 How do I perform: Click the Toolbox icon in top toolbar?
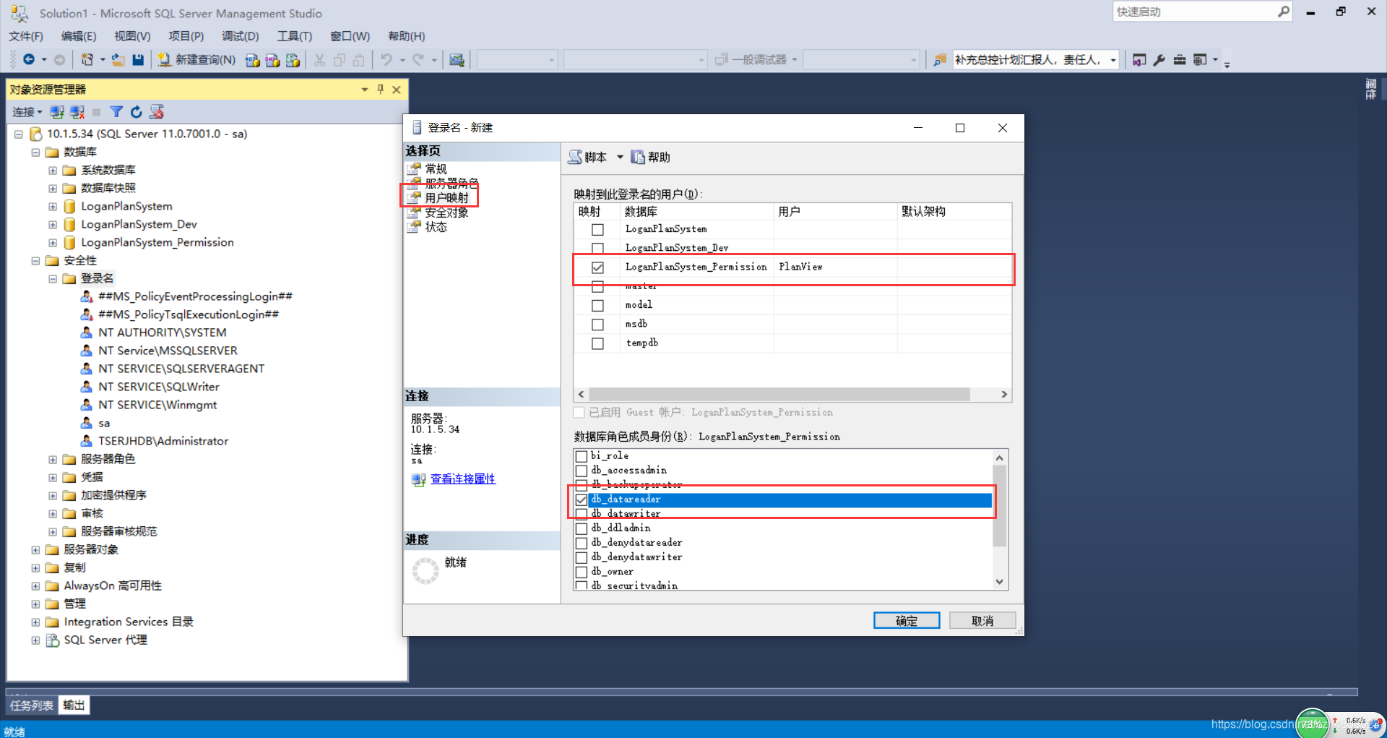click(1180, 60)
